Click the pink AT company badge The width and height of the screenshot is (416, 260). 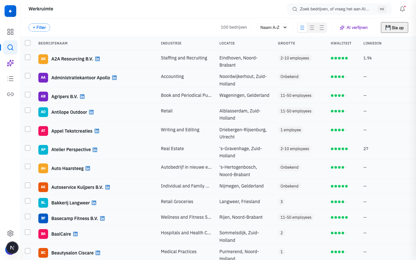43,131
